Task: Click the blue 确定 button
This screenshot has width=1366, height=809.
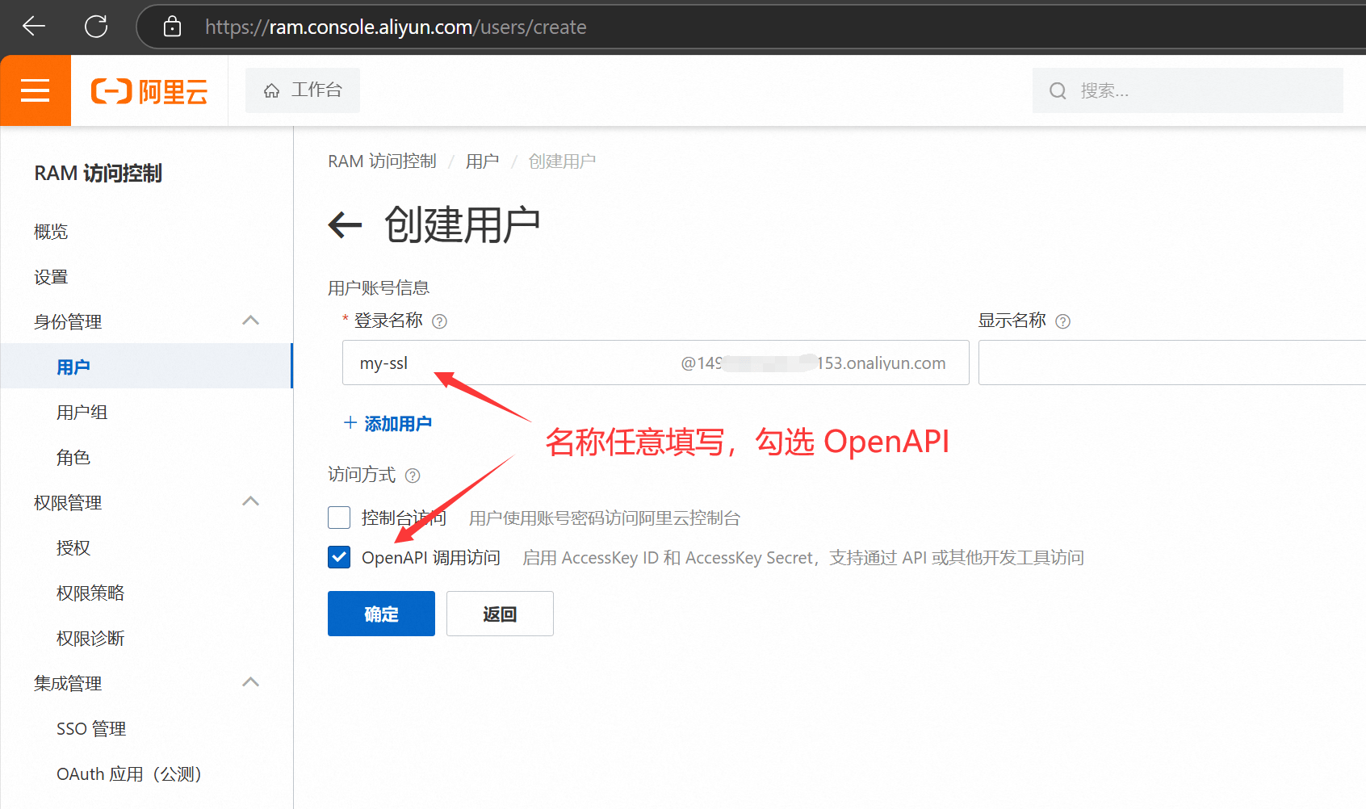Action: point(381,614)
